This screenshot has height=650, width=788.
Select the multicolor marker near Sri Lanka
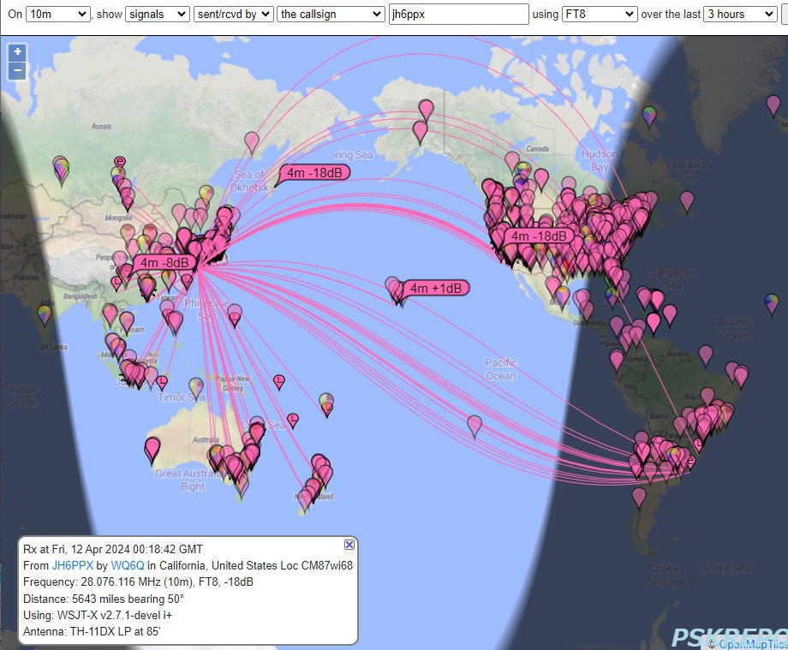[x=45, y=315]
